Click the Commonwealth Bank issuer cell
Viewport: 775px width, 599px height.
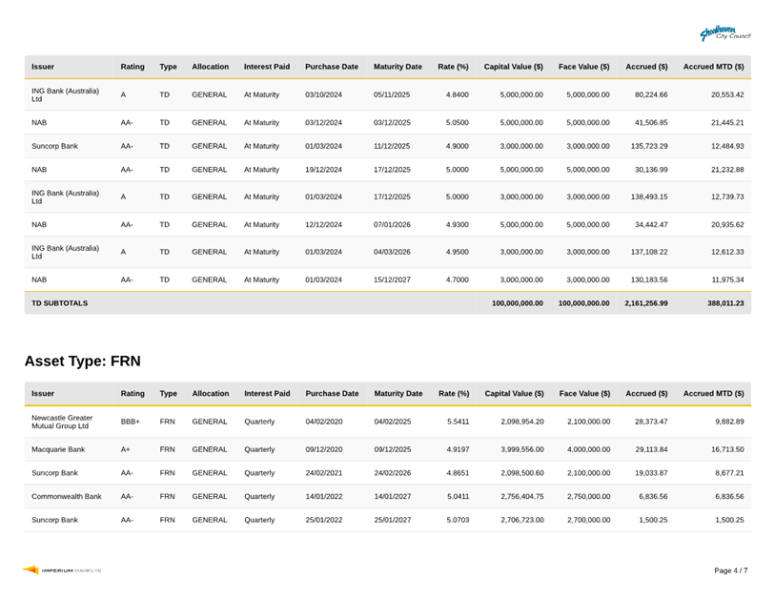coord(67,496)
